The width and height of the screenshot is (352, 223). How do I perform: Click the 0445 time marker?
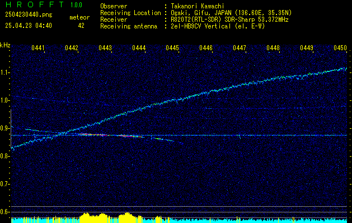172,48
